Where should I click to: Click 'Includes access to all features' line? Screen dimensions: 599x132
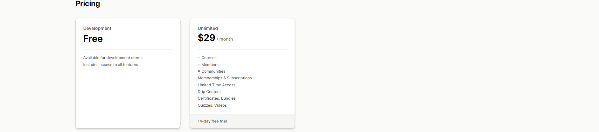coord(110,65)
